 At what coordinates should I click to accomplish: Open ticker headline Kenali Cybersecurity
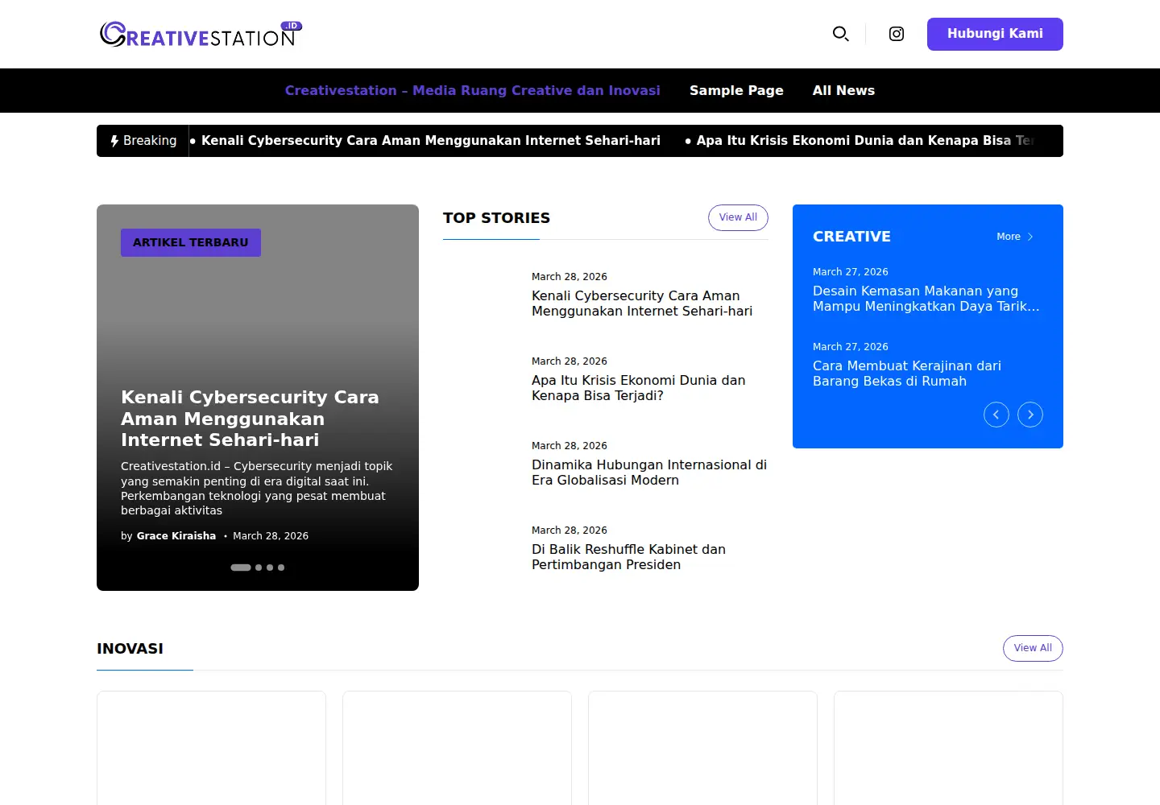tap(431, 141)
